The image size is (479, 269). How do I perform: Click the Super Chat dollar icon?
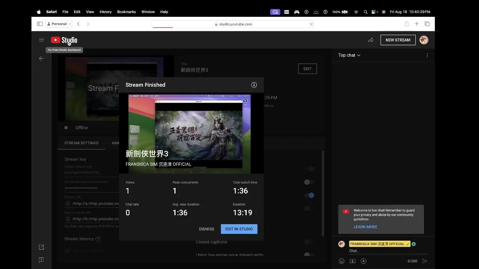click(353, 261)
